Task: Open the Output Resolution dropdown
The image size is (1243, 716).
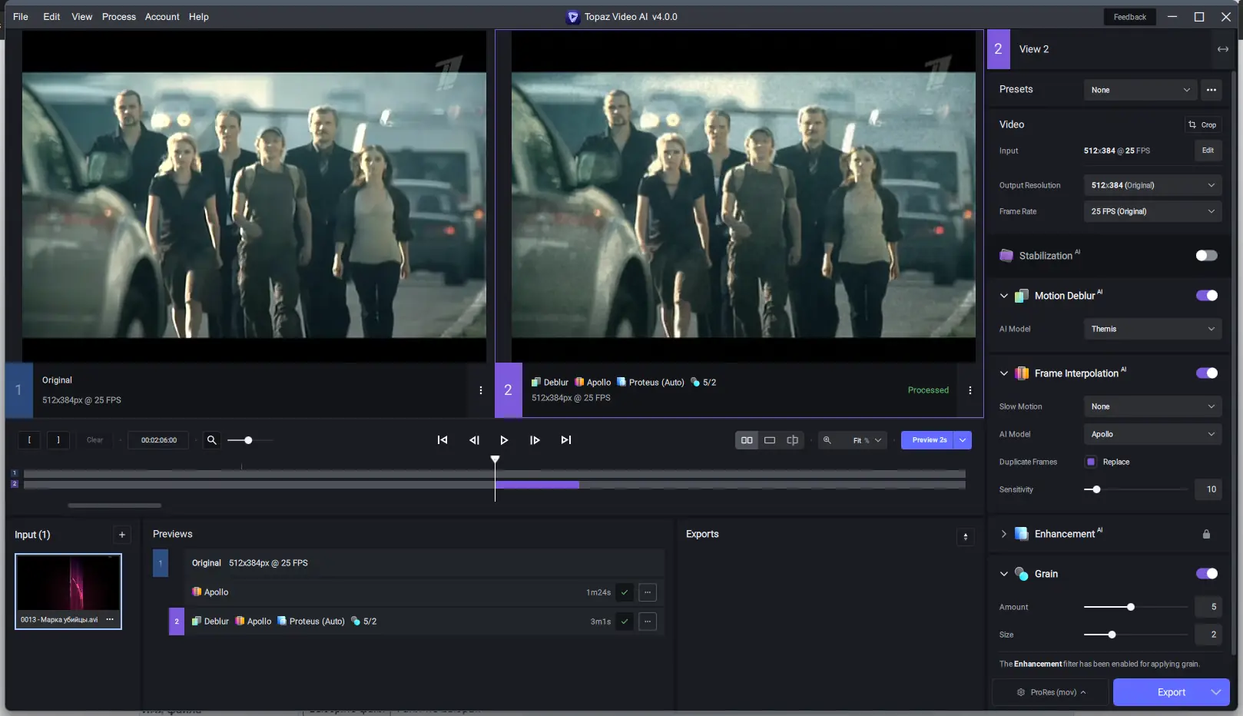Action: [1153, 185]
